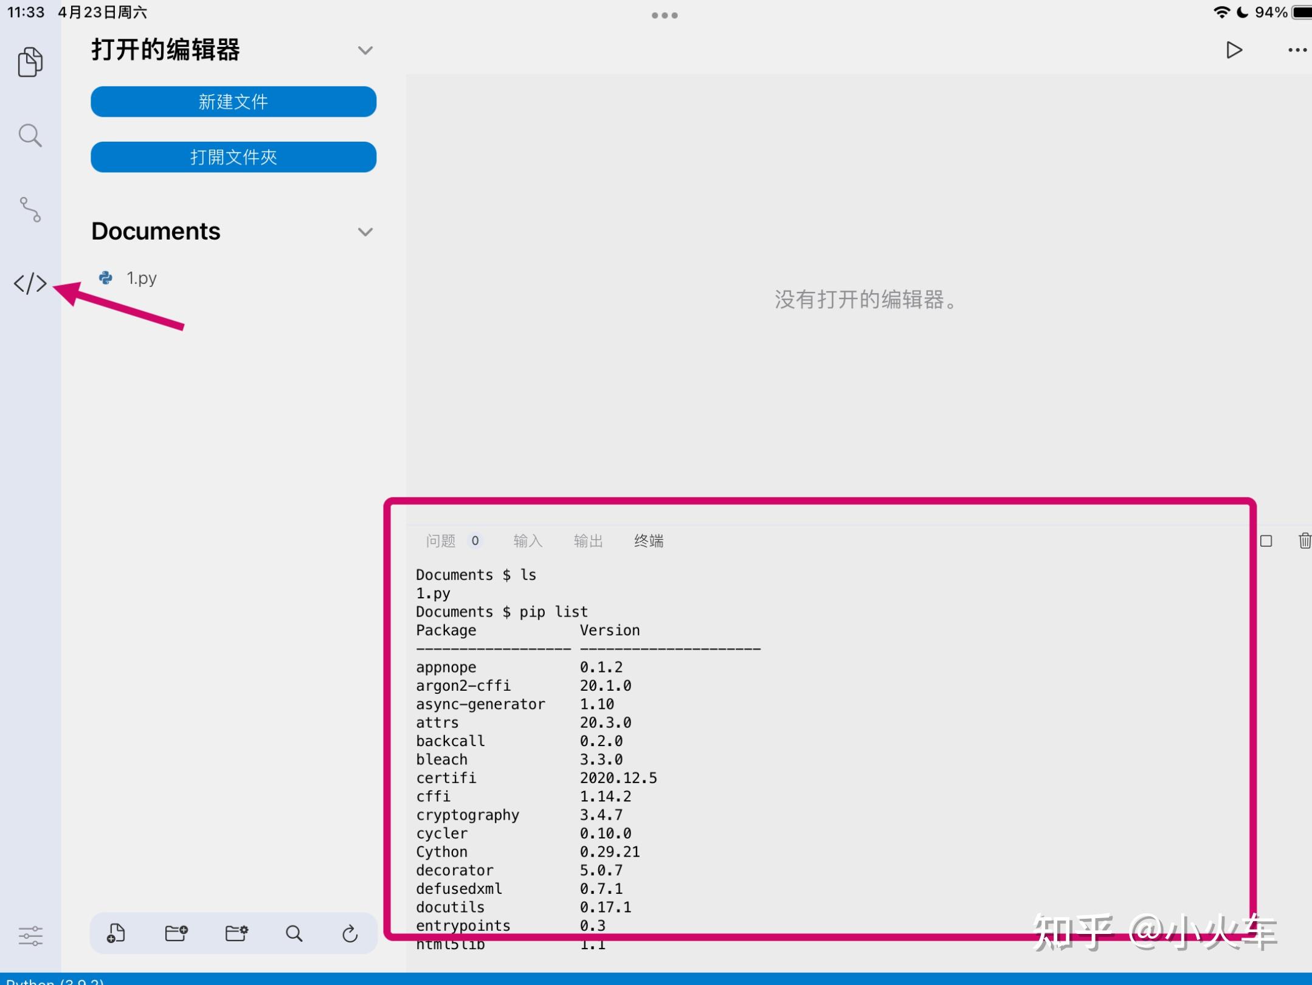This screenshot has height=985, width=1312.
Task: Switch to the 问题 tab
Action: tap(439, 541)
